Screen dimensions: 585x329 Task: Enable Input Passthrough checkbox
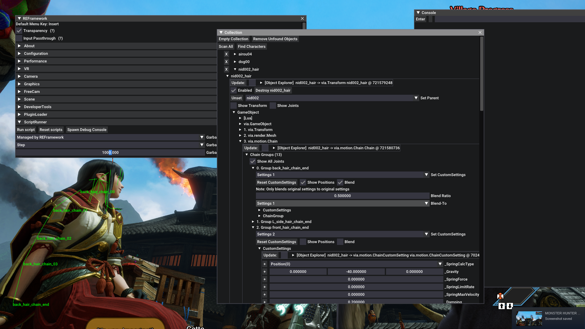[19, 38]
